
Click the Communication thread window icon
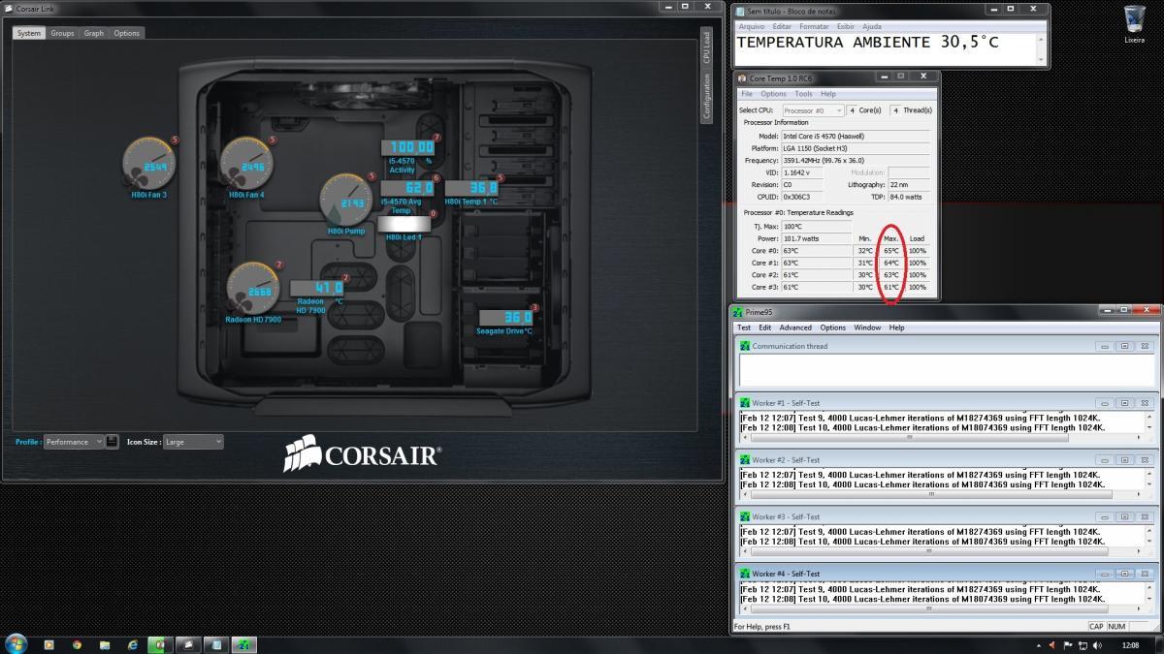745,346
